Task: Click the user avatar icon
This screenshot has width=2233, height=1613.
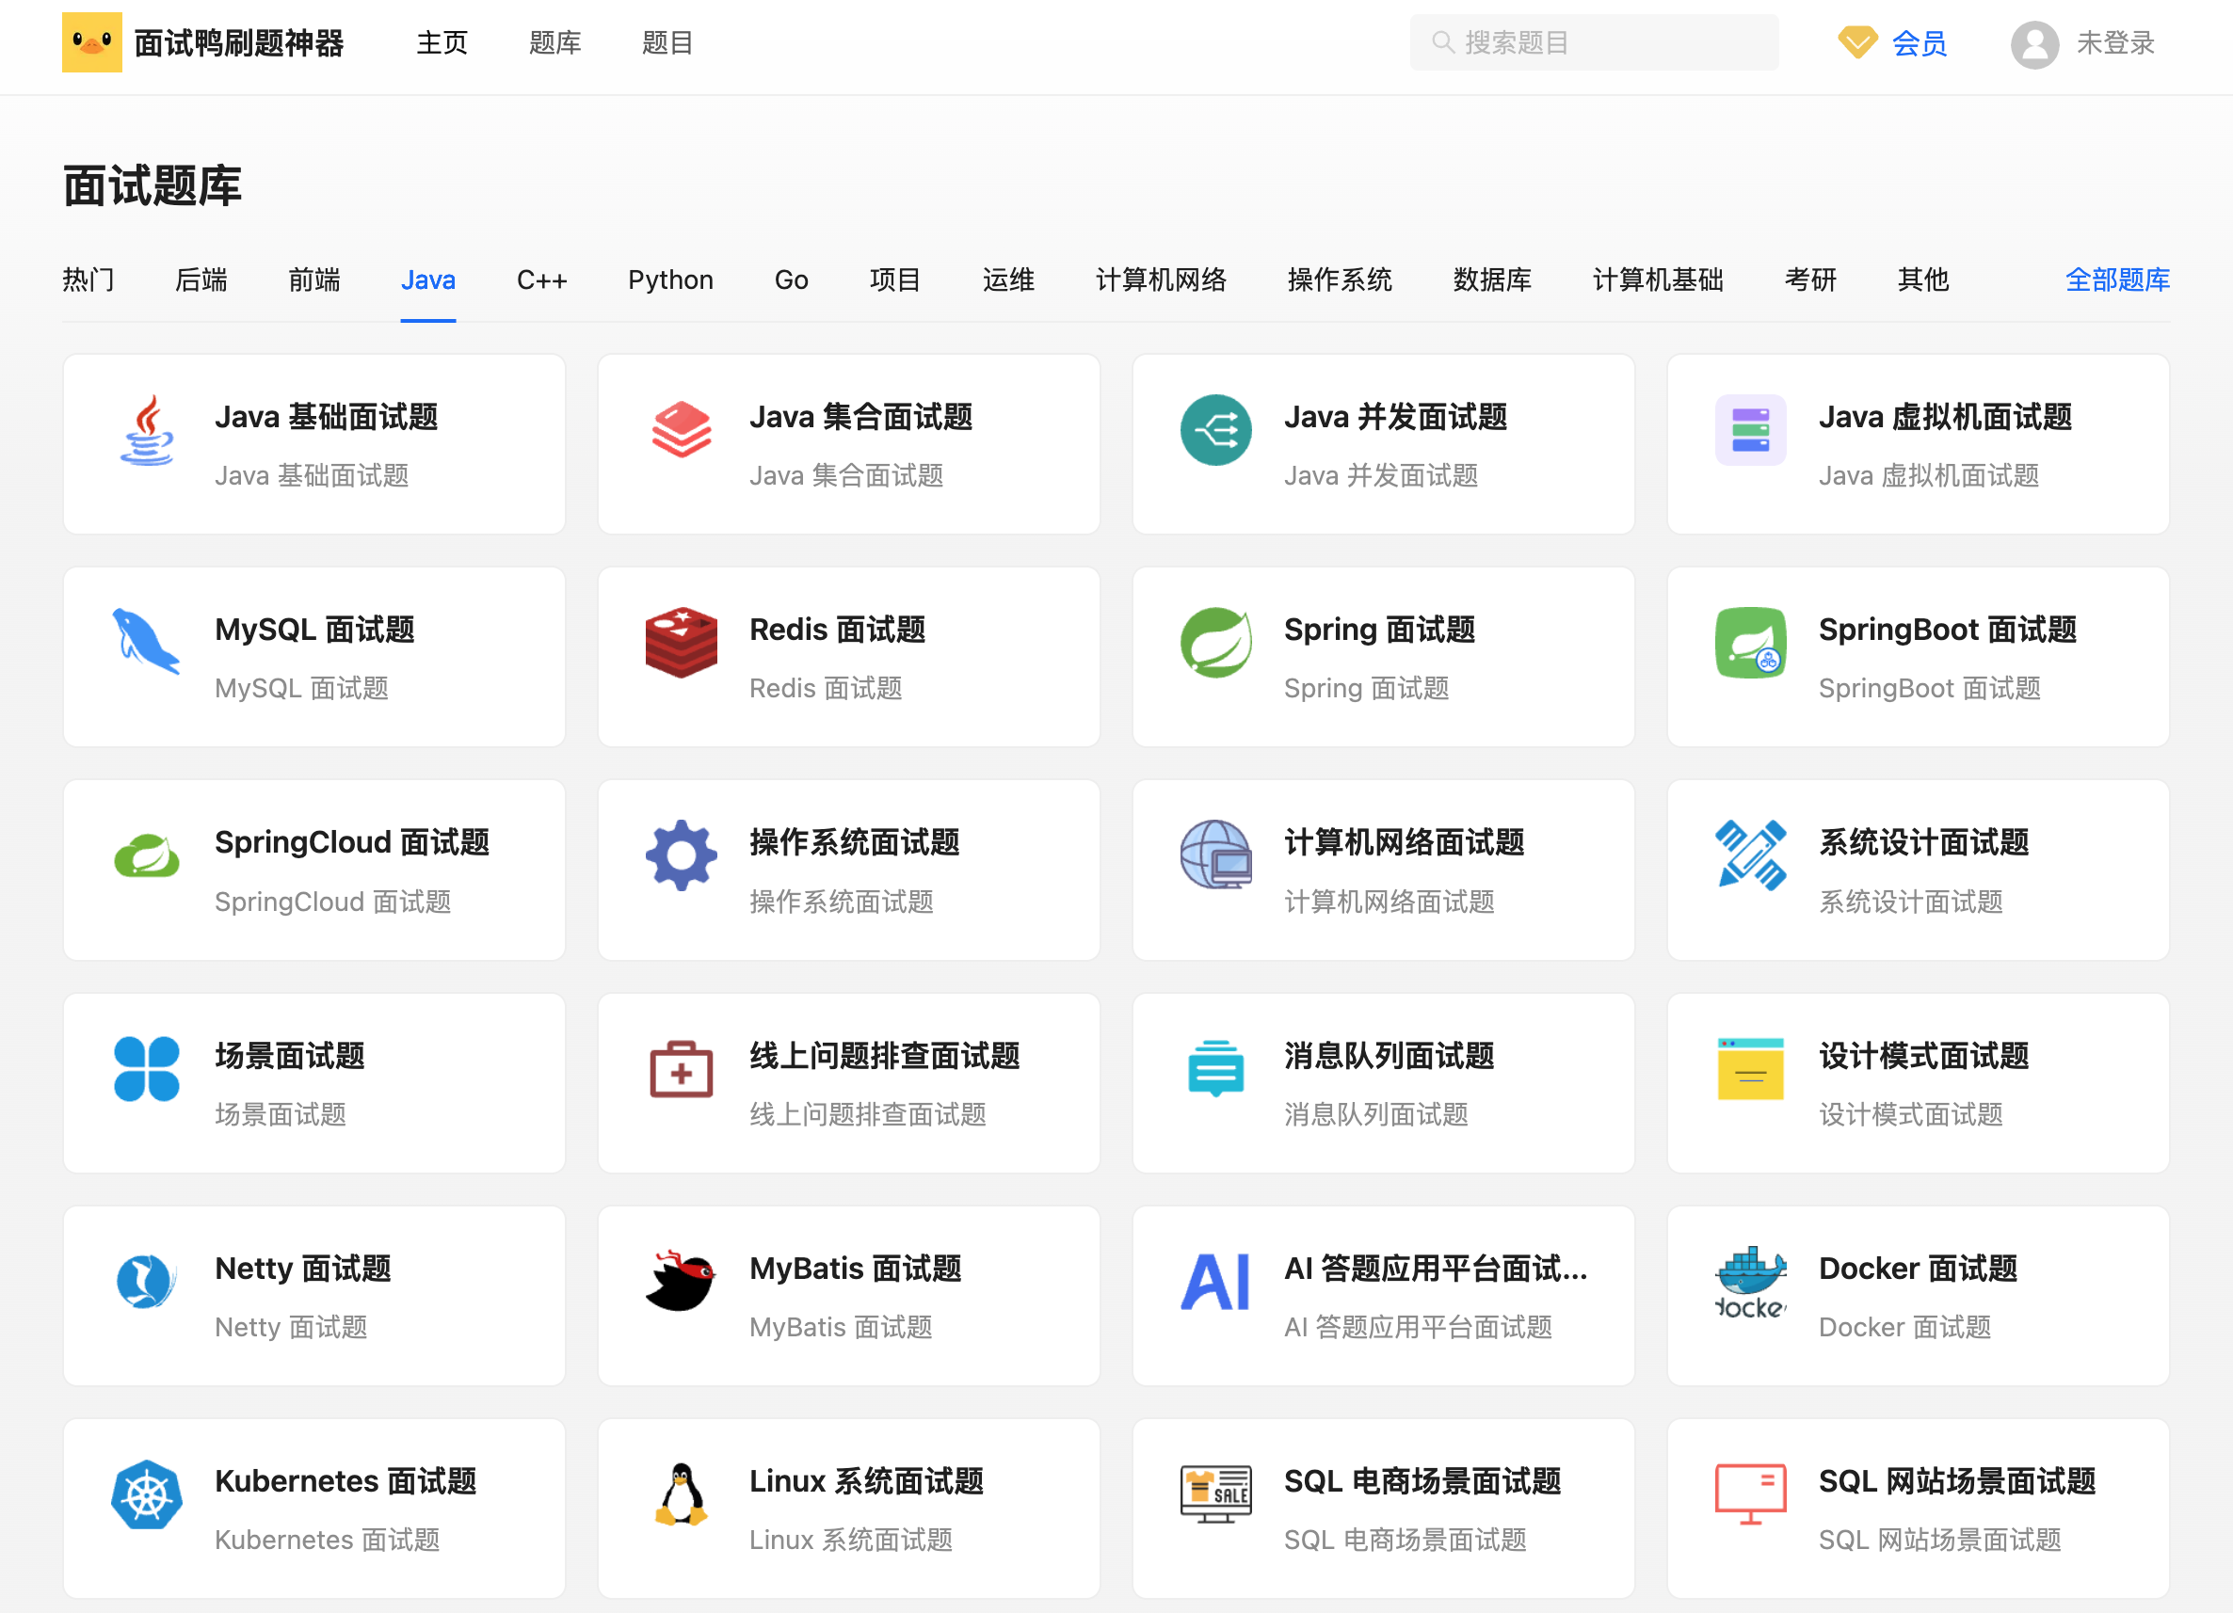Action: [x=2035, y=44]
